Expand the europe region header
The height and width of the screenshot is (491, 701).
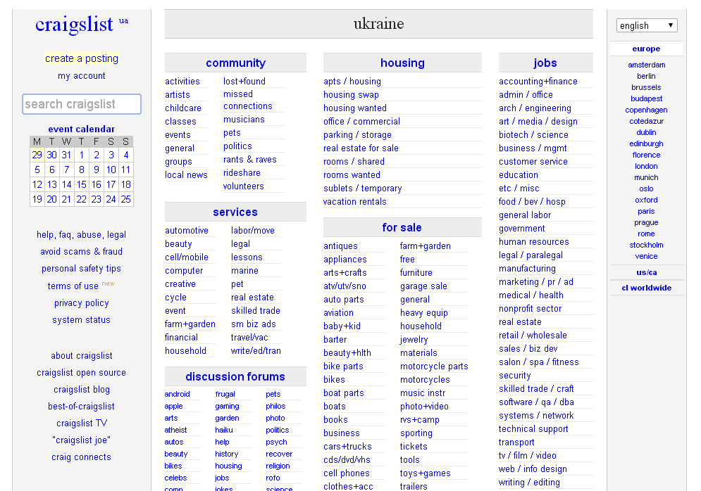tap(647, 49)
